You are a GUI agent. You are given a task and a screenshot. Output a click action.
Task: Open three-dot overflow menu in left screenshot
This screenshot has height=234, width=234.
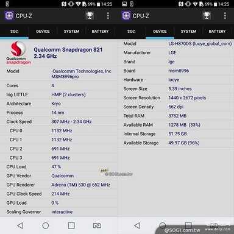click(x=108, y=16)
